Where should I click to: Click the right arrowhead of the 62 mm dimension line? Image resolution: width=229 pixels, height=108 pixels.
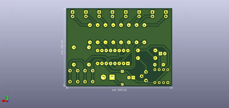[171, 88]
